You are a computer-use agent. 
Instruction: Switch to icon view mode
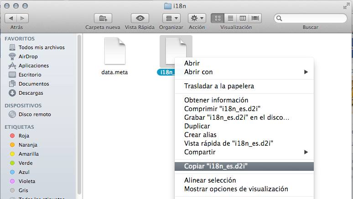[x=218, y=18]
